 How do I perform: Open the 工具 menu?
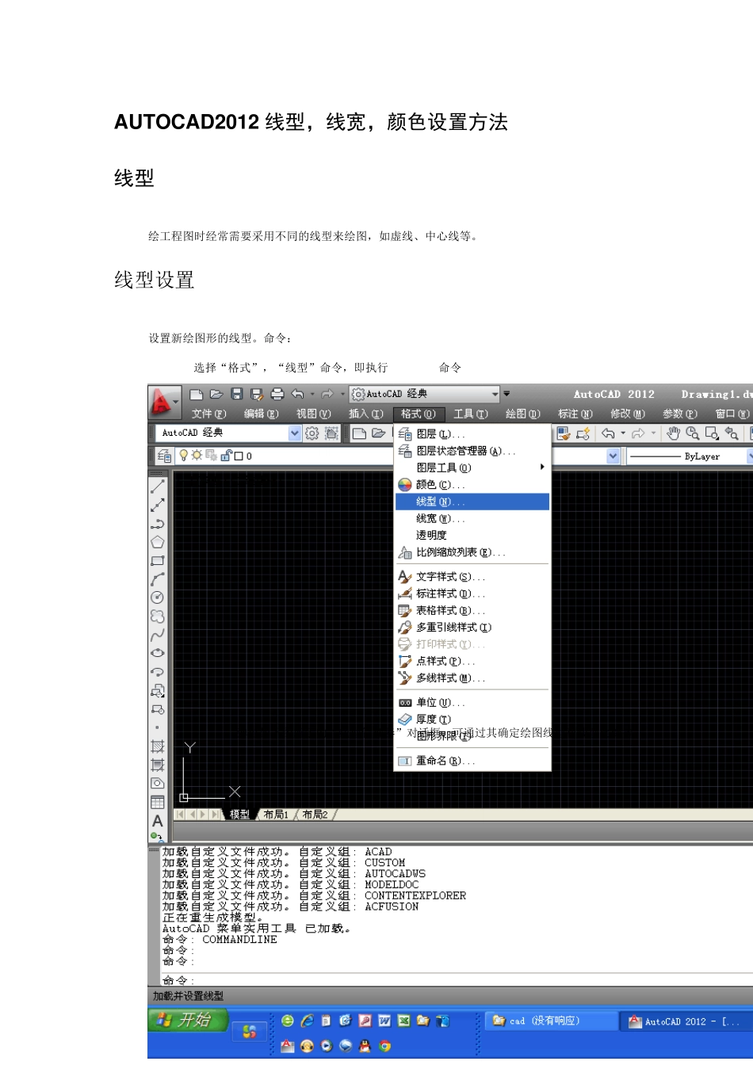click(471, 414)
